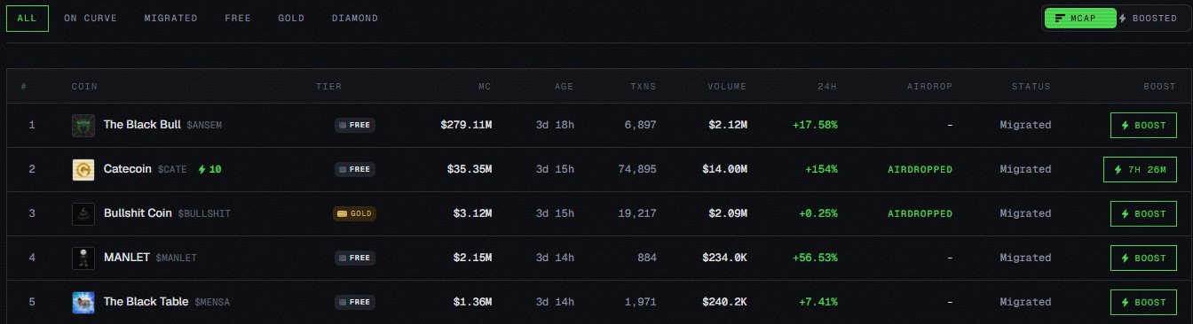Image resolution: width=1193 pixels, height=324 pixels.
Task: Click the MANLET coin avatar icon
Action: click(83, 258)
